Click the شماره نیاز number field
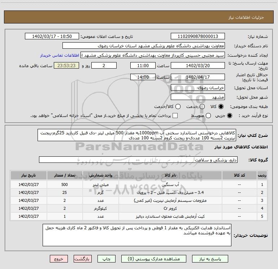Screen dimensions: 278x269 click(x=198, y=36)
